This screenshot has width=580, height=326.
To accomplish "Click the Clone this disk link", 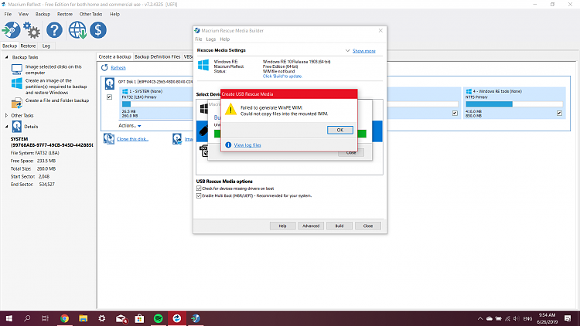I will tap(132, 139).
